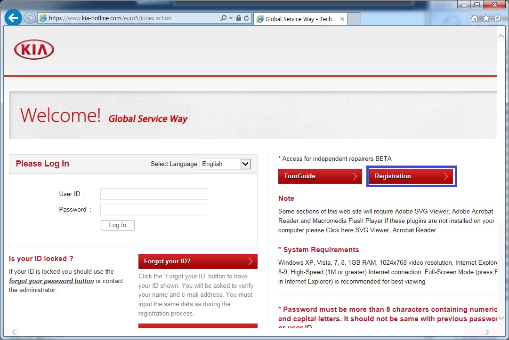Image resolution: width=509 pixels, height=340 pixels.
Task: Click the Forgot your ID banner
Action: (x=197, y=261)
